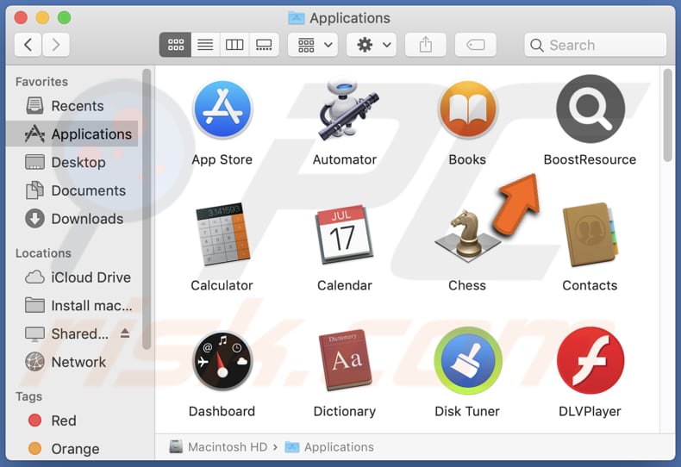The image size is (681, 467).
Task: Select the BoostResource magnifier icon
Action: pyautogui.click(x=590, y=109)
